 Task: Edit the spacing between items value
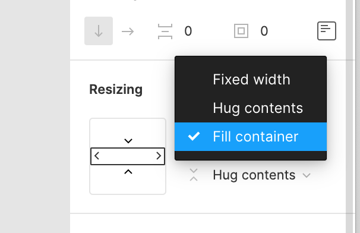click(188, 31)
